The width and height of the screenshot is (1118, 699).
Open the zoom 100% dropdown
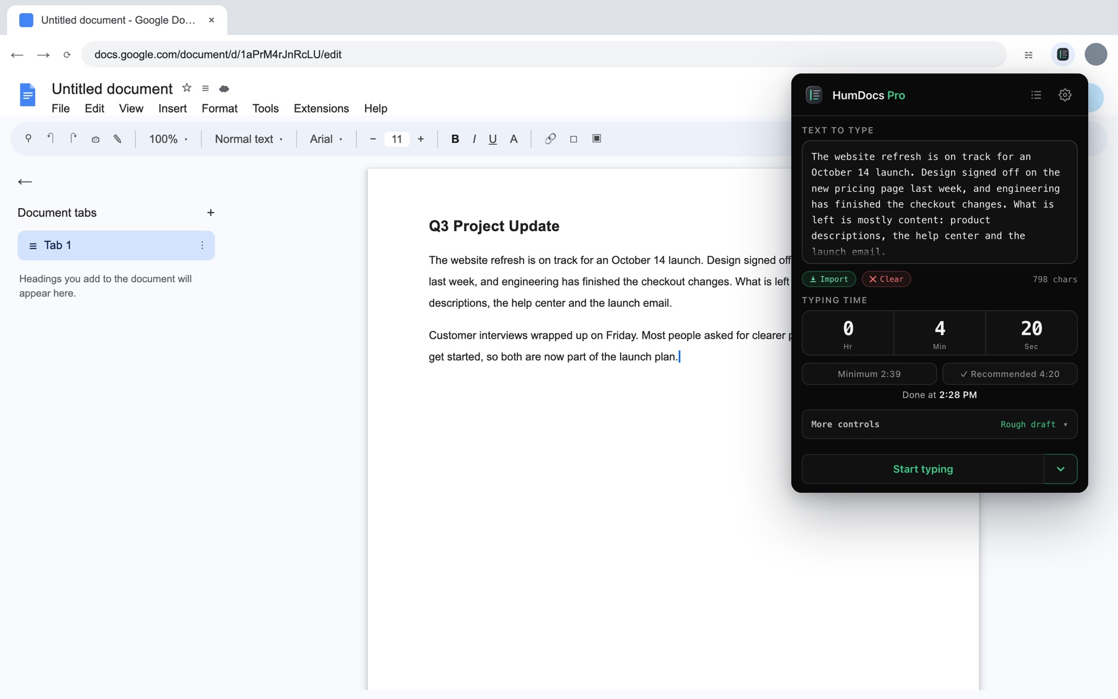168,139
